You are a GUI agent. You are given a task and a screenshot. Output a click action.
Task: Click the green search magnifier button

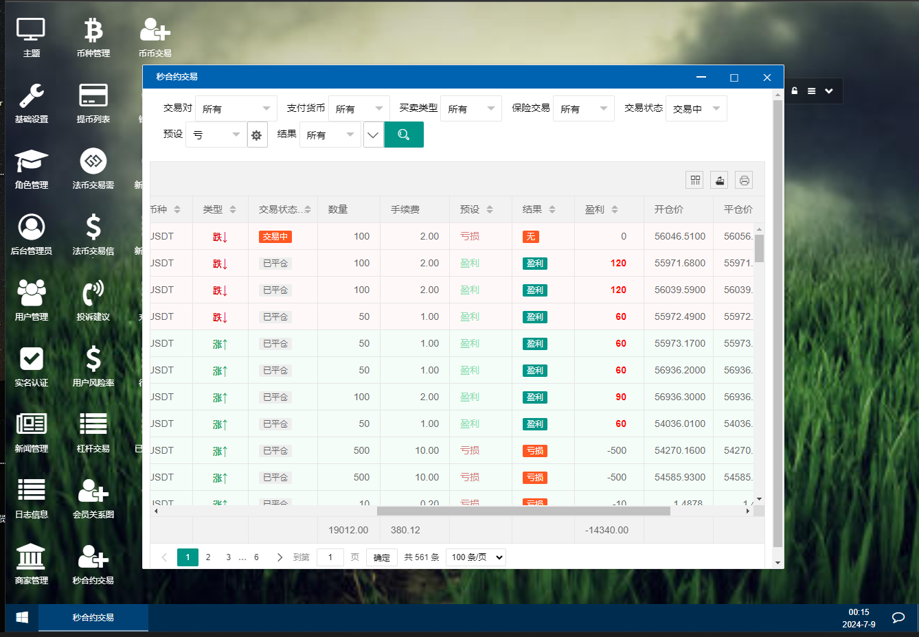[404, 135]
